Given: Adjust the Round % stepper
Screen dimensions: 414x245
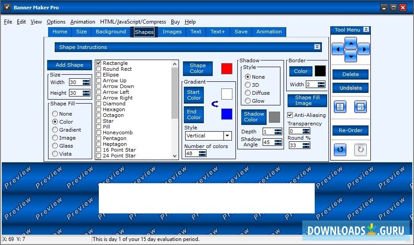Looking at the screenshot, I should 306,145.
